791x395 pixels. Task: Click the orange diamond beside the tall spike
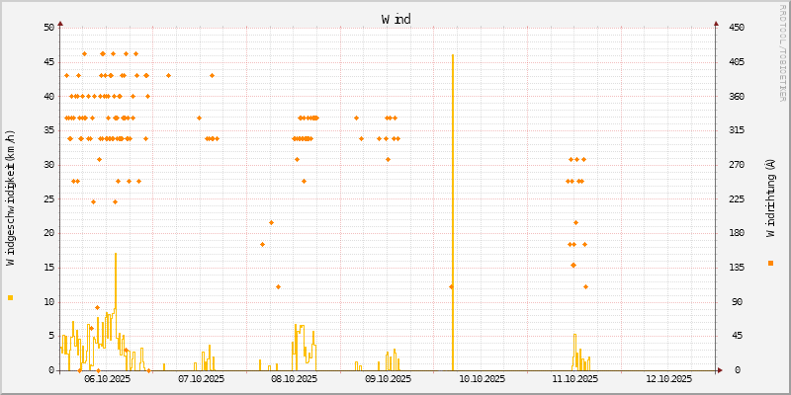pyautogui.click(x=451, y=286)
